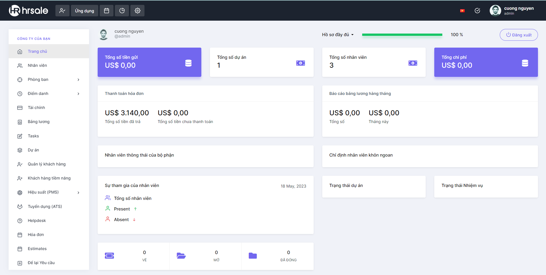
Task: Open the Ứng dụng menu
Action: coord(84,11)
